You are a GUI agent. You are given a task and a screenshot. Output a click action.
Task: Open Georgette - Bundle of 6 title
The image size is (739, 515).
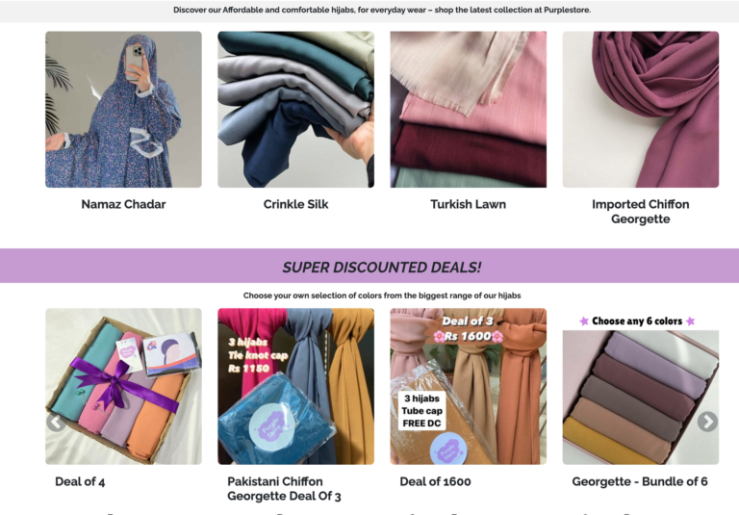pyautogui.click(x=640, y=481)
